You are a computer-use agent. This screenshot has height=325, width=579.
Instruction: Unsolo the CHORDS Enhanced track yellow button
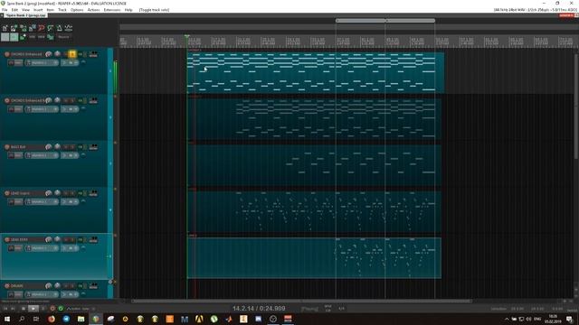click(x=72, y=54)
